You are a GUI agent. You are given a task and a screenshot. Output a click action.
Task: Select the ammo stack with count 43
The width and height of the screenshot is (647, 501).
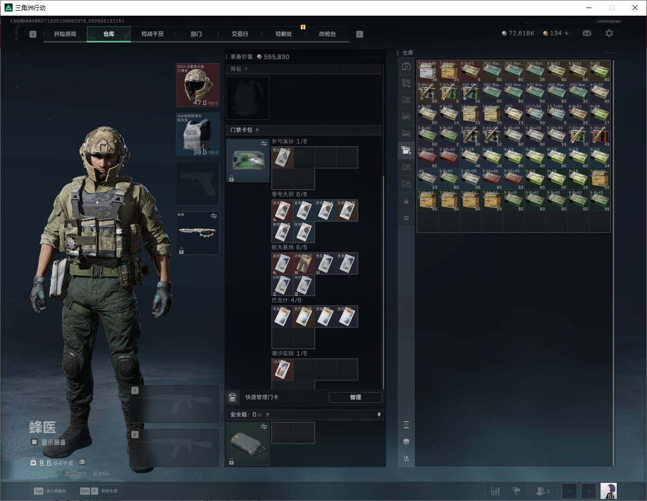tap(600, 136)
